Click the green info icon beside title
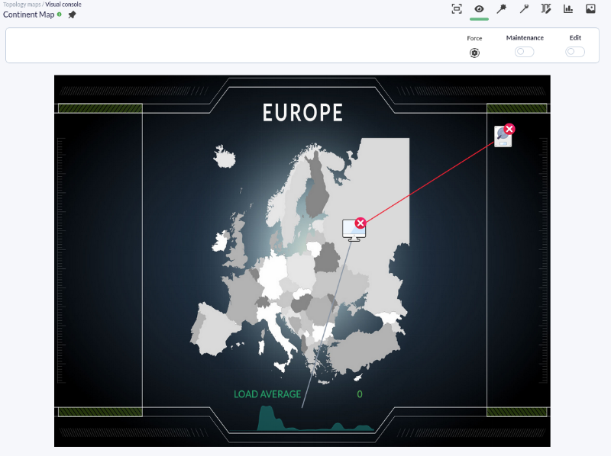The width and height of the screenshot is (611, 456). (60, 14)
